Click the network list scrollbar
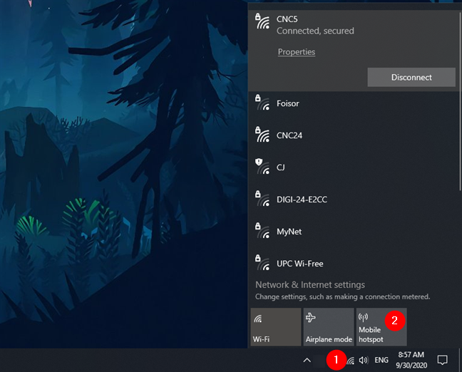 [x=460, y=100]
